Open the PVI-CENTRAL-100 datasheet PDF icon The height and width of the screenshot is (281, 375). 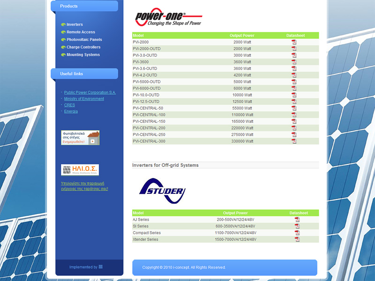tap(294, 115)
